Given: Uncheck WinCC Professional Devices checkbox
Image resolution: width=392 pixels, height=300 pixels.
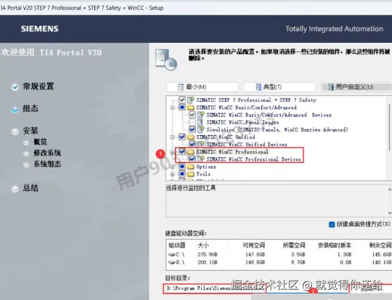Looking at the screenshot, I should pos(192,159).
